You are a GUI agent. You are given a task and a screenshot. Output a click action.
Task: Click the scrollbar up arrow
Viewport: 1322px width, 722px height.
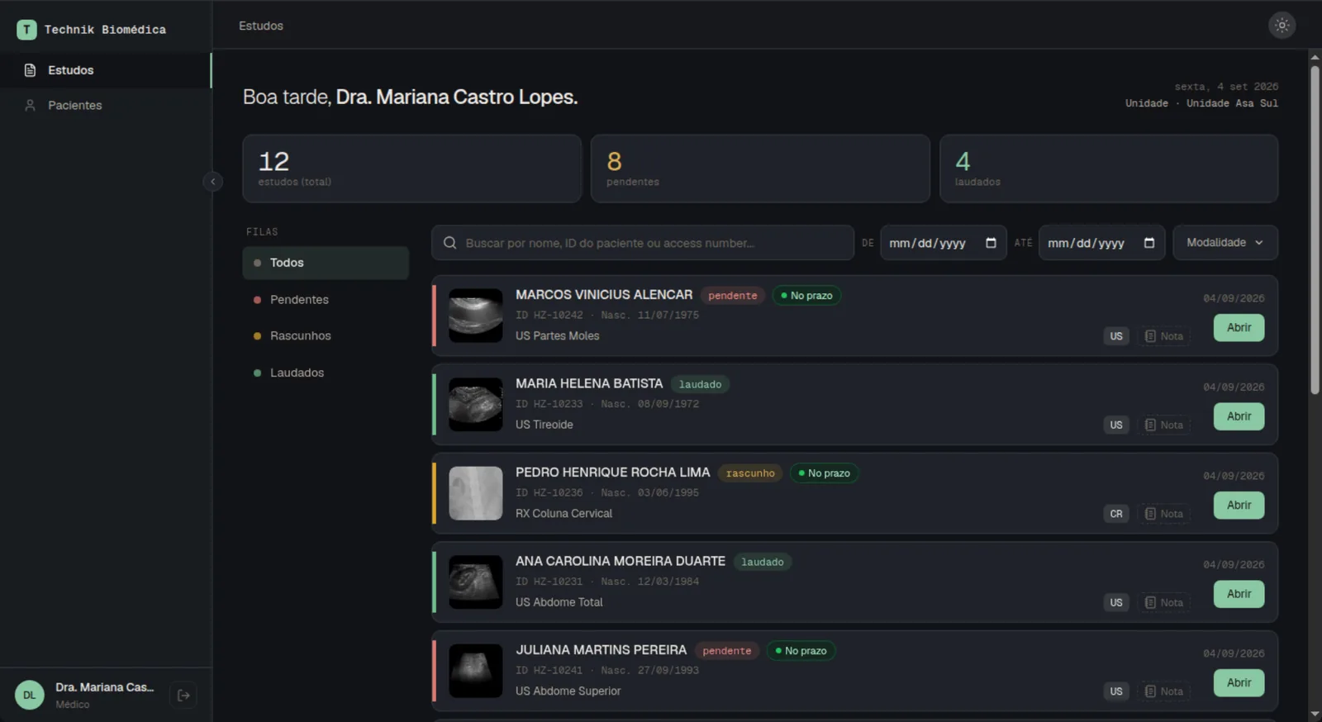pyautogui.click(x=1315, y=57)
